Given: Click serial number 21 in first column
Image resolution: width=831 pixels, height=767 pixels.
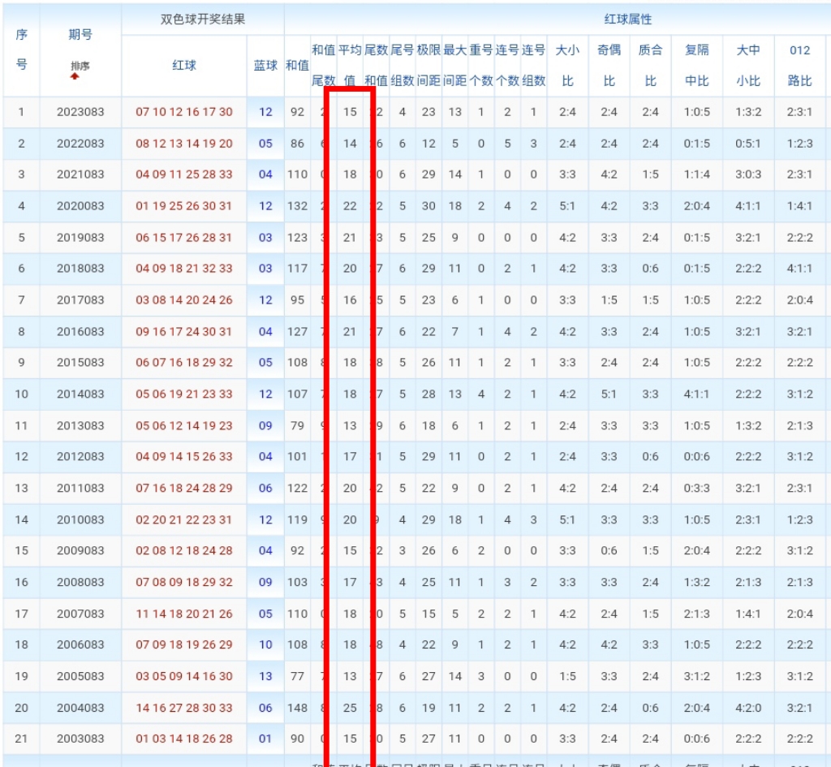Looking at the screenshot, I should click(x=21, y=739).
